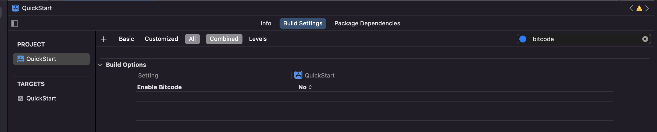Viewport: 657px width, 132px height.
Task: Select QuickStart under TARGETS
Action: click(x=41, y=98)
